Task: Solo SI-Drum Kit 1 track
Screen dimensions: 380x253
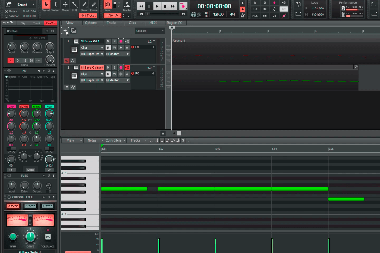Action: [x=114, y=42]
